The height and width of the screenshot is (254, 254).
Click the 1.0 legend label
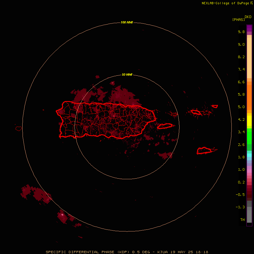click(241, 170)
